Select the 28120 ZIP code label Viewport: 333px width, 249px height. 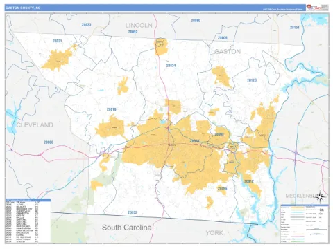tap(252, 80)
